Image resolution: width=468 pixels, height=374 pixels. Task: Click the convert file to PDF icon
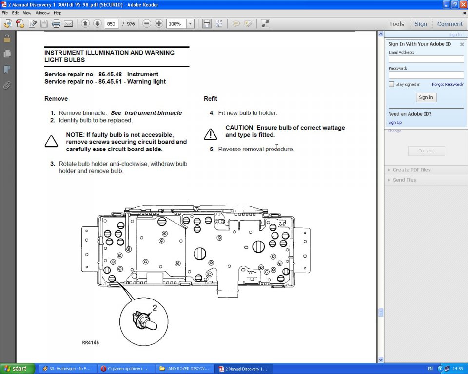[x=20, y=23]
